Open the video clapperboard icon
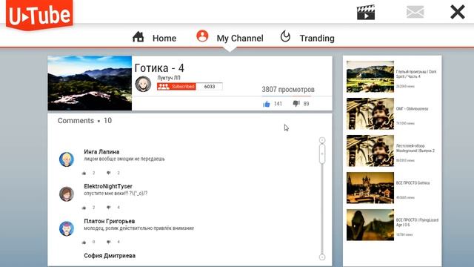Screen dimensions: 474x267 [366, 13]
